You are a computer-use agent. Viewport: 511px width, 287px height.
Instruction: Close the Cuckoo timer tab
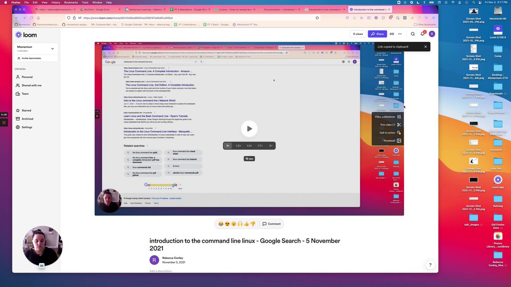(254, 10)
